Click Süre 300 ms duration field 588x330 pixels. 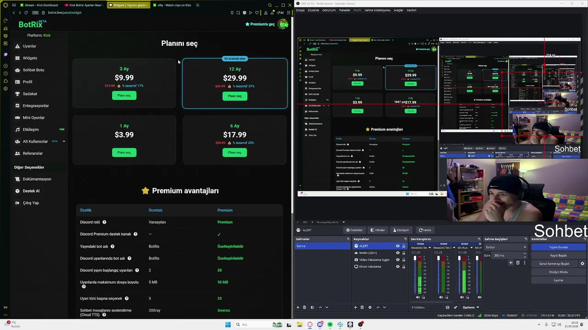coord(510,255)
